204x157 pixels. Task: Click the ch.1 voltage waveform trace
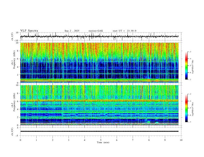tap(99, 36)
